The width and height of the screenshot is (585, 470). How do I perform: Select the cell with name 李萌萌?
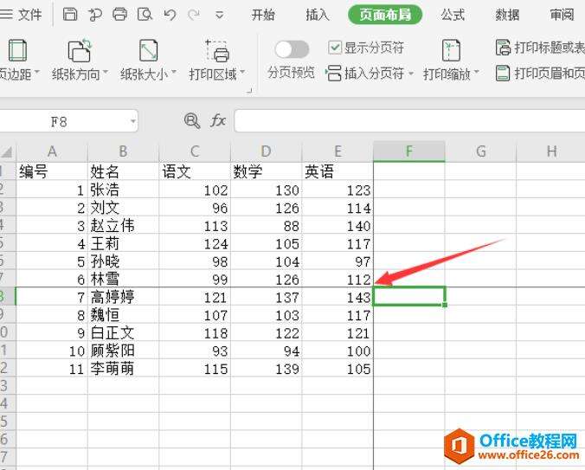123,369
